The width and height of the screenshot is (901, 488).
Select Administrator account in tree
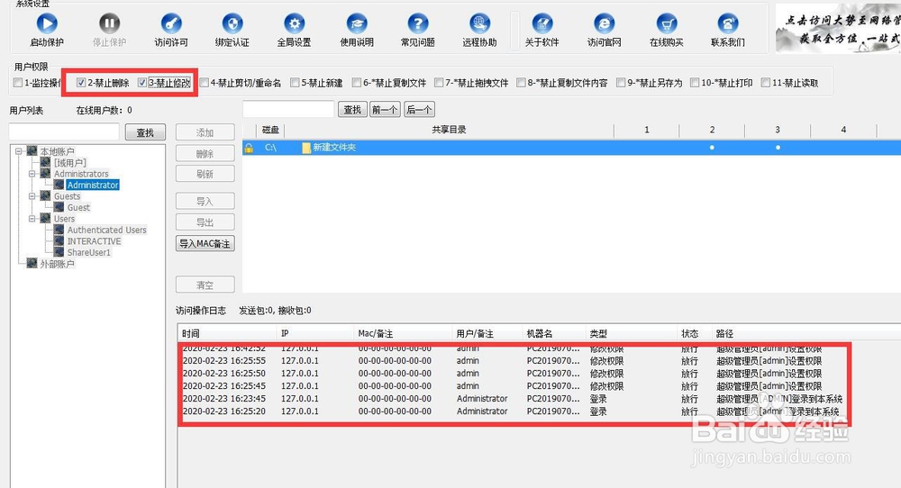pos(93,185)
